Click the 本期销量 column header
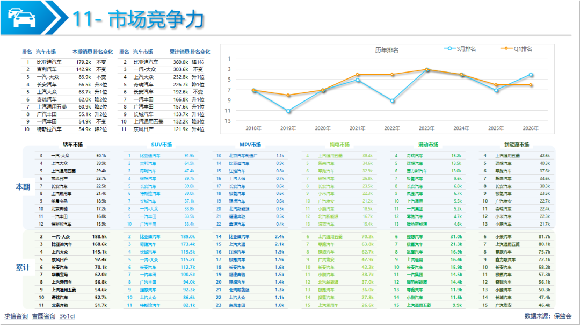The image size is (580, 325). (x=82, y=52)
